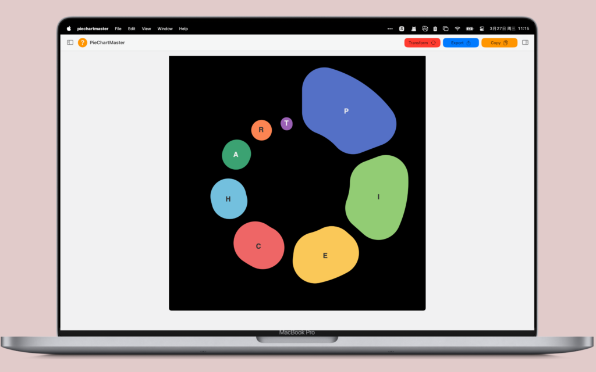
Task: Open the Window menu
Action: pyautogui.click(x=165, y=28)
